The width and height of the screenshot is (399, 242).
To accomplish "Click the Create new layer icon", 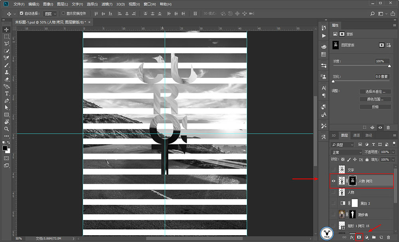I will coord(381,237).
